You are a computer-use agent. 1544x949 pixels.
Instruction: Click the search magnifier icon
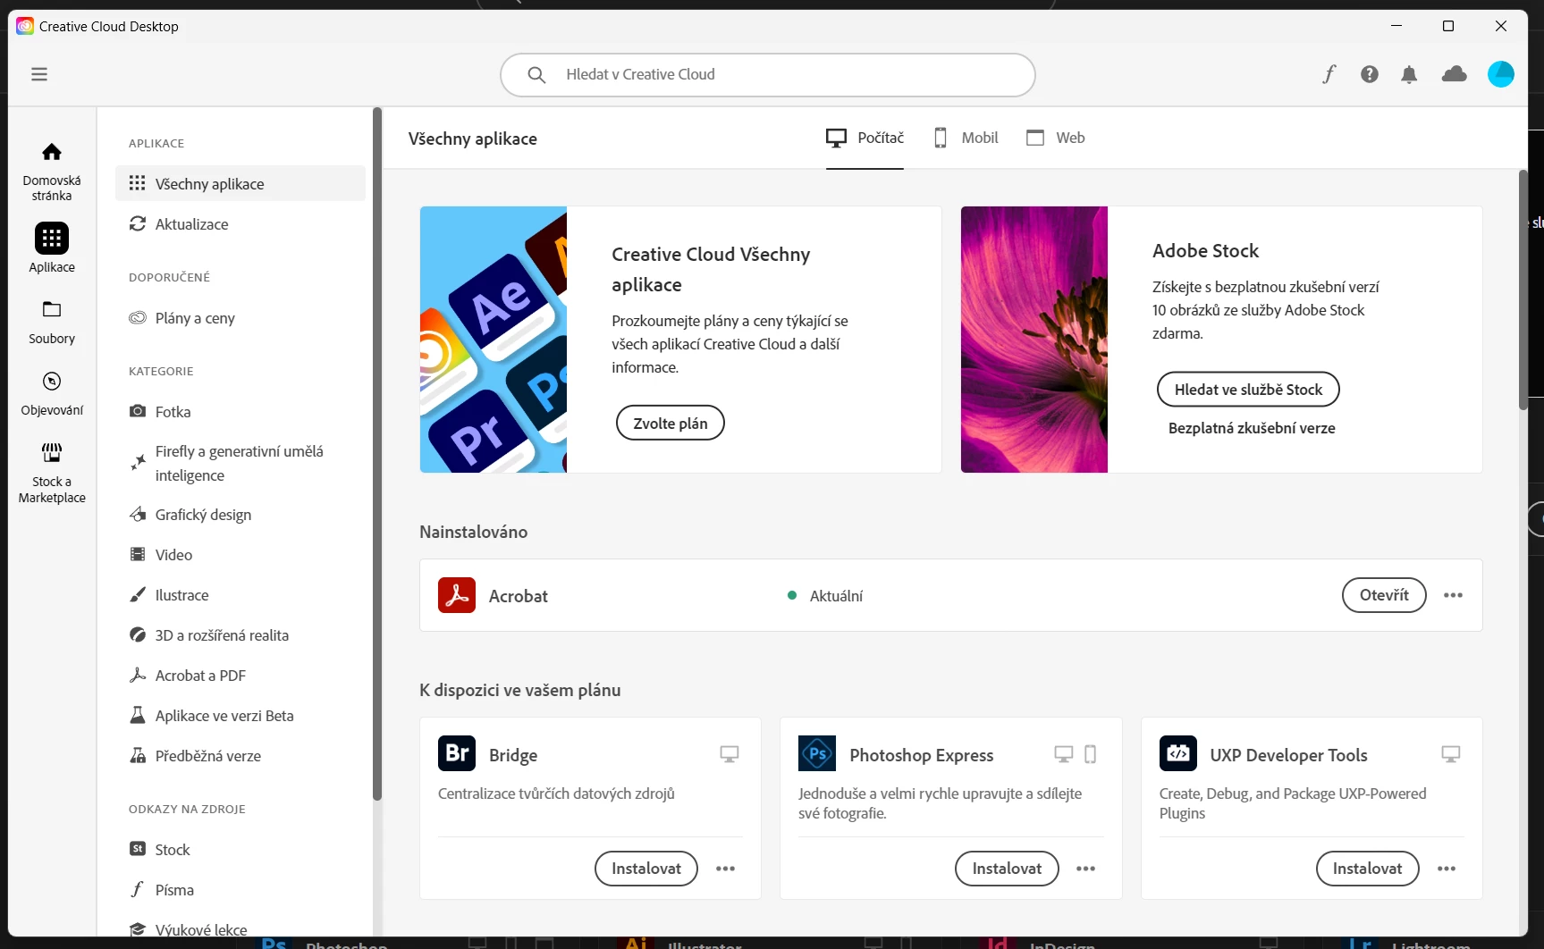click(536, 75)
